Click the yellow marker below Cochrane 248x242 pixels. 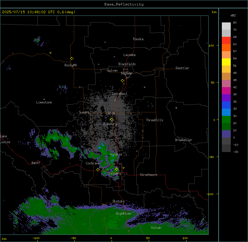98,170
